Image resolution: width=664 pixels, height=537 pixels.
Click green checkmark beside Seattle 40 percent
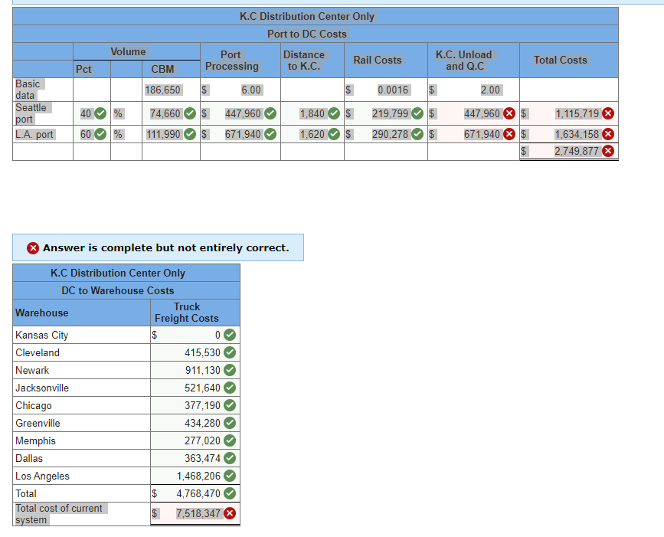(x=100, y=113)
